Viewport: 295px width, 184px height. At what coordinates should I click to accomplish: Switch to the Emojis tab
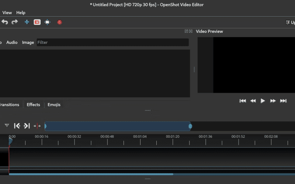coord(54,105)
